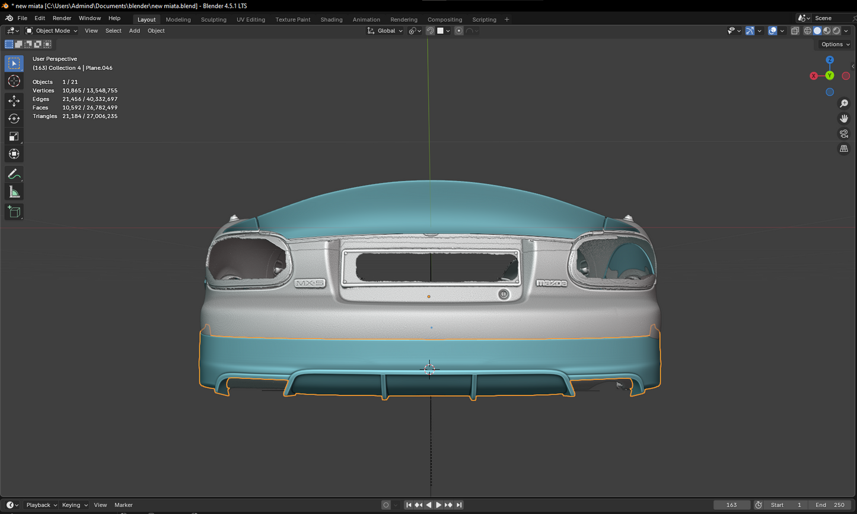Image resolution: width=857 pixels, height=514 pixels.
Task: Switch to wireframe viewport shading
Action: [x=807, y=31]
